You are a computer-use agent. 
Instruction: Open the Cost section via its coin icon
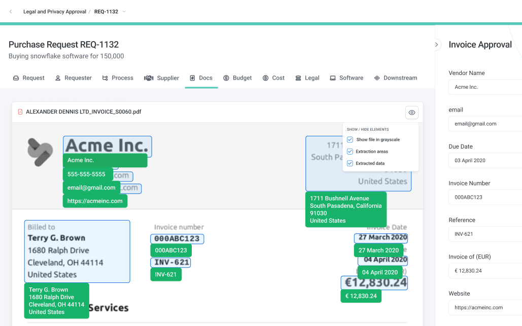264,78
